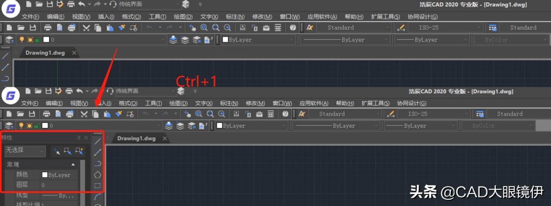This screenshot has height=206, width=551.
Task: Open 传统界面 workspace dropdown in upper window
Action: pyautogui.click(x=149, y=4)
